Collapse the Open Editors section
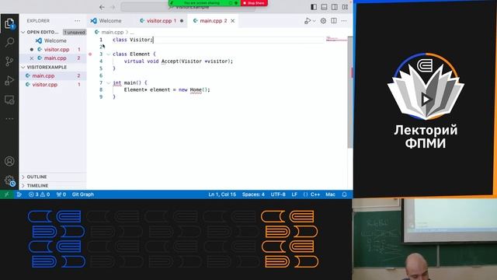The height and width of the screenshot is (280, 497). pyautogui.click(x=23, y=32)
